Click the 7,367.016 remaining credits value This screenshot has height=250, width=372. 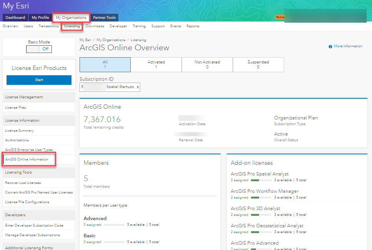point(102,119)
